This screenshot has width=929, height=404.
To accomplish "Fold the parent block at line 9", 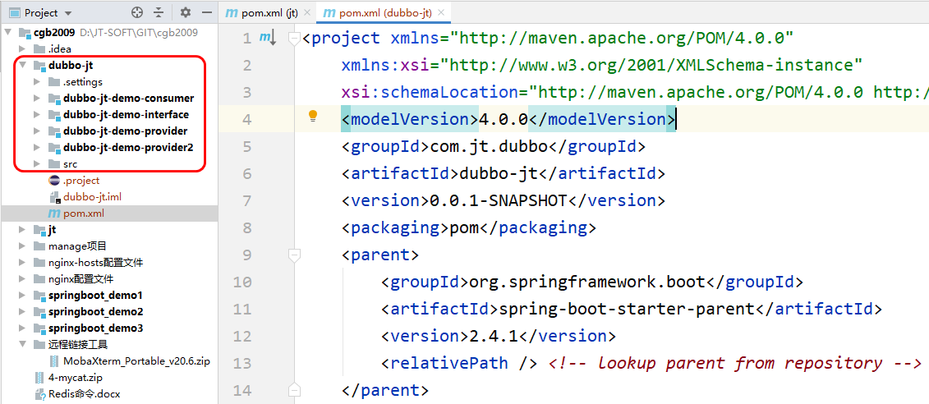I will click(294, 255).
